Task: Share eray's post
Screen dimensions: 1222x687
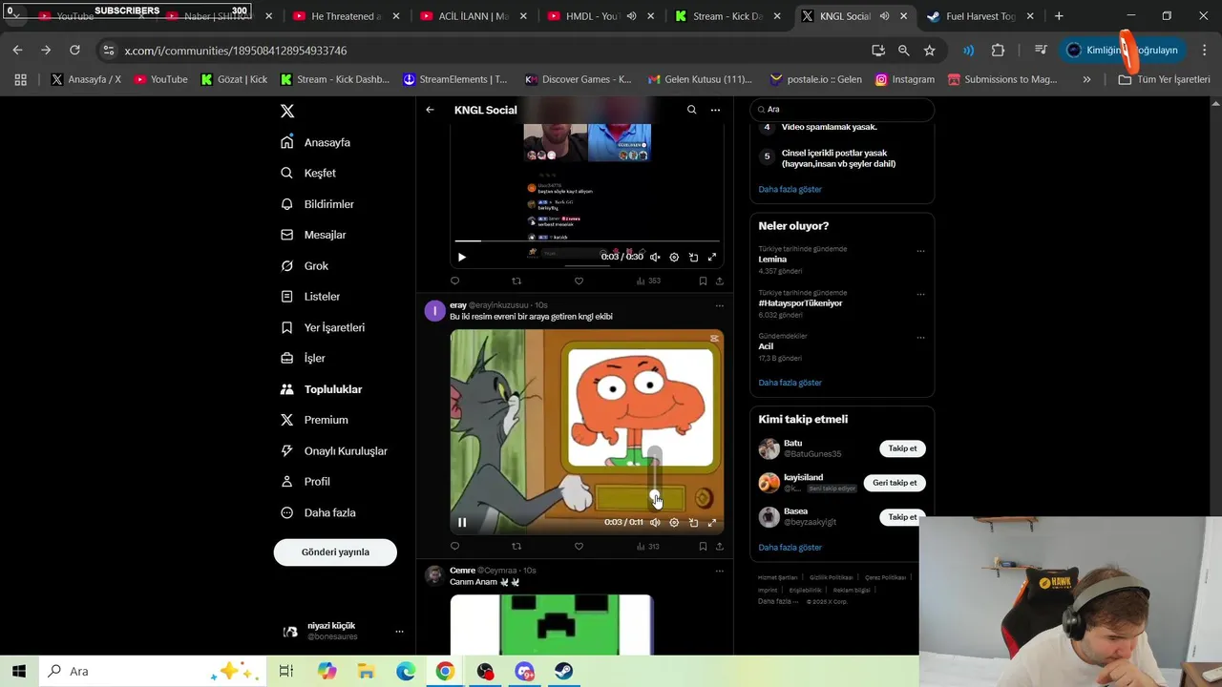Action: coord(720,546)
